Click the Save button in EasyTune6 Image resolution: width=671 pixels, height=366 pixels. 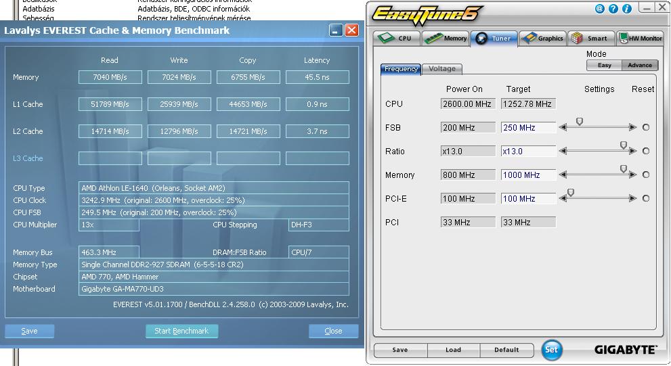click(400, 350)
